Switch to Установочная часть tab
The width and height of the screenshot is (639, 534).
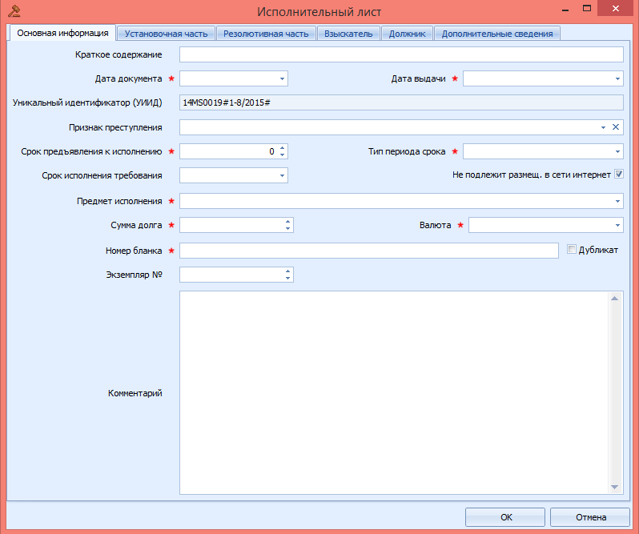point(166,34)
